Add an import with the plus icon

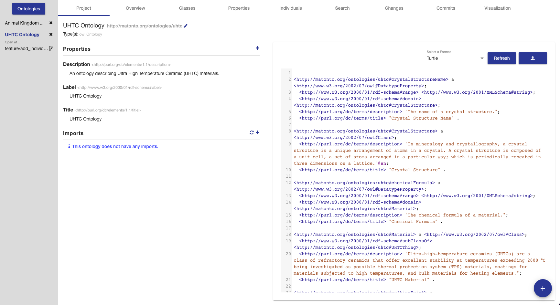coord(257,132)
